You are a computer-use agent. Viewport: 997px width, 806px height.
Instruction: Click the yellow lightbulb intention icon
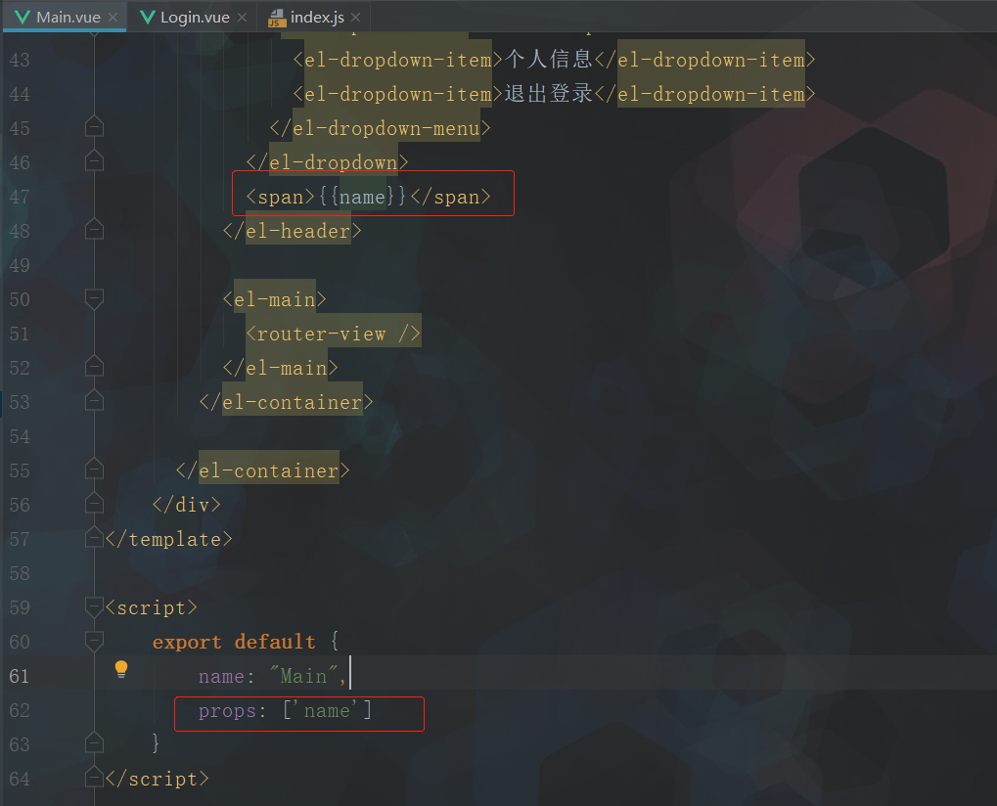pos(121,669)
